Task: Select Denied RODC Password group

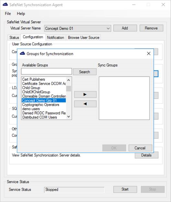Action: (44, 113)
